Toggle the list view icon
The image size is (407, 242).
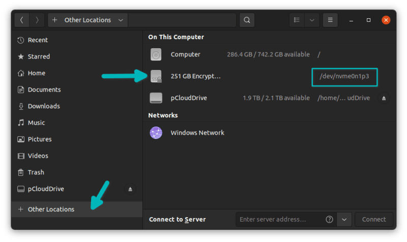coord(297,20)
